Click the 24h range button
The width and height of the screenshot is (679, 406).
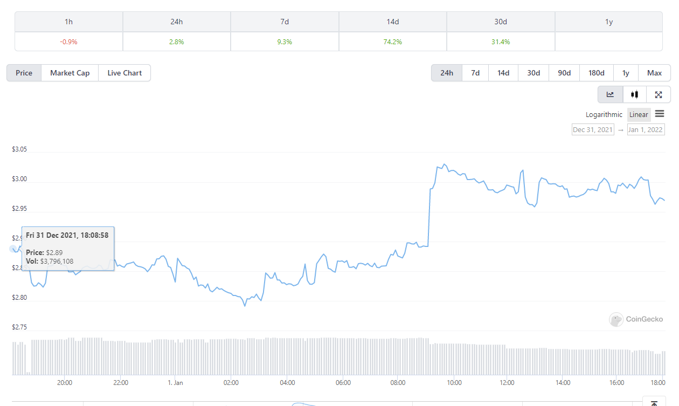447,73
